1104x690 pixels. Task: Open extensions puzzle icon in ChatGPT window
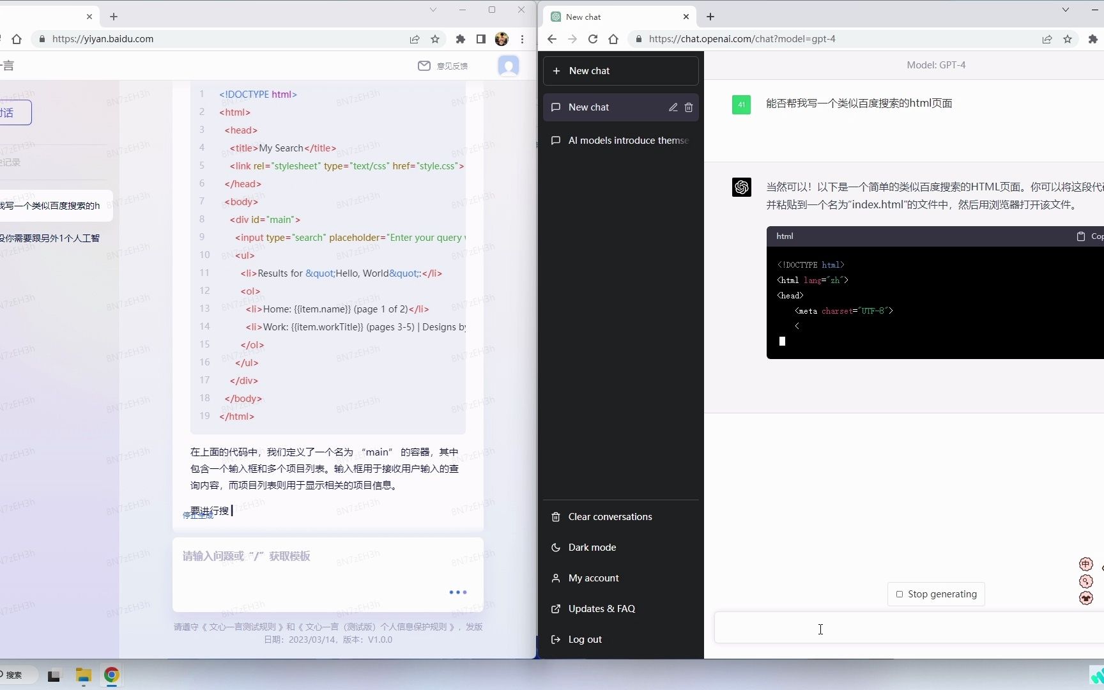[1092, 39]
